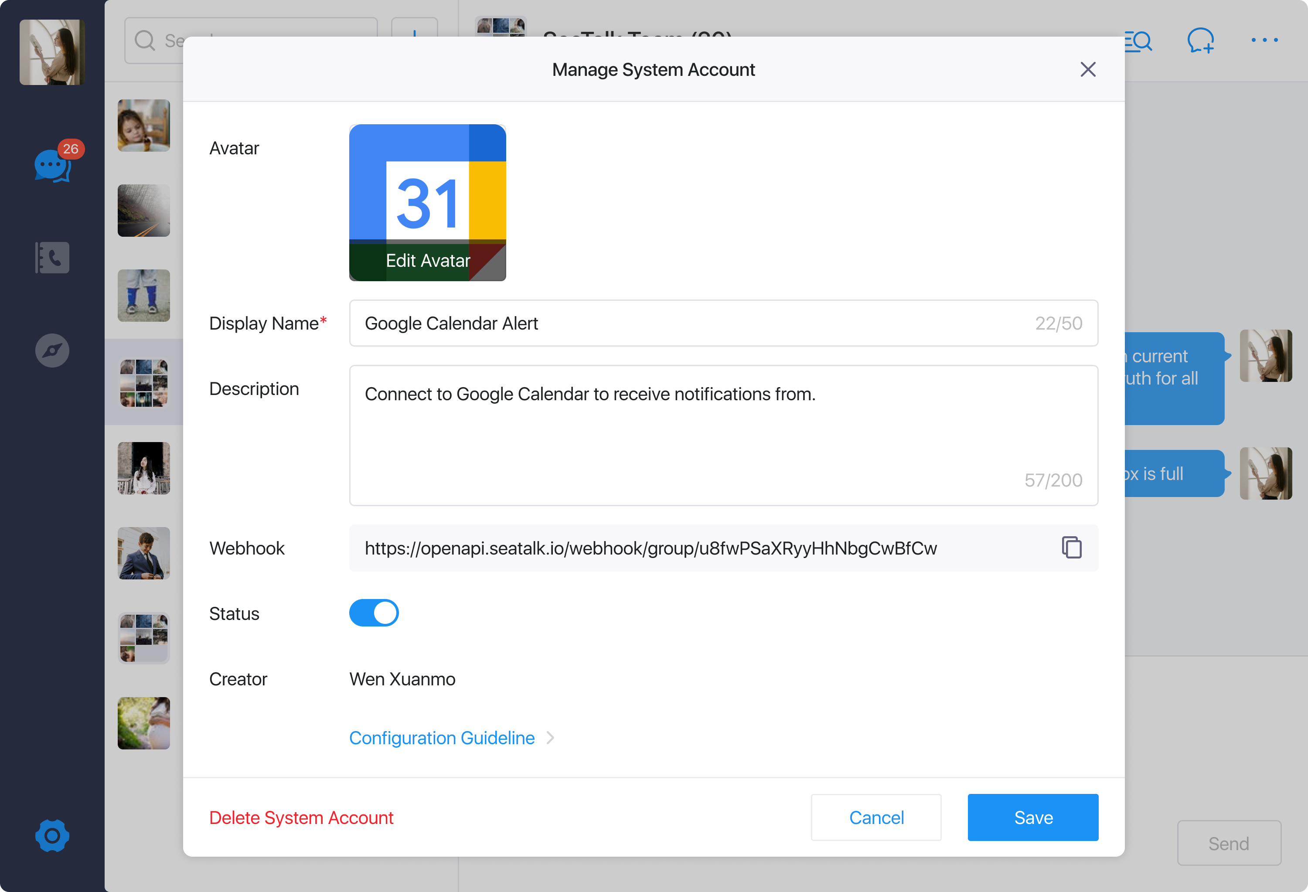The width and height of the screenshot is (1308, 892).
Task: Open chat with woman in white avatar
Action: tap(143, 468)
